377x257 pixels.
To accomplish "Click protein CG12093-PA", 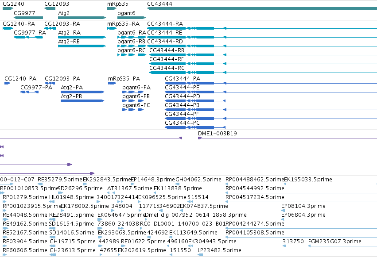I will point(62,79).
